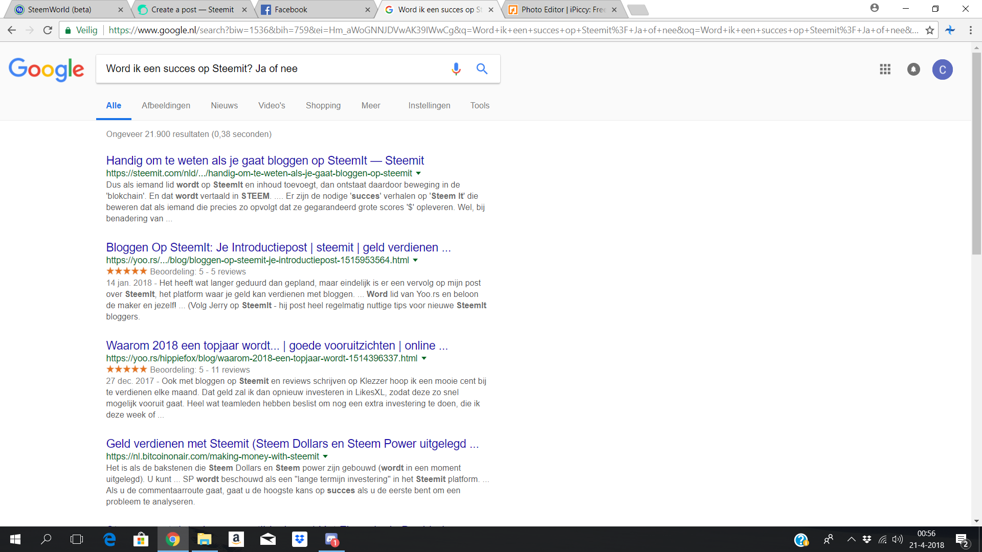This screenshot has height=552, width=982.
Task: Expand options for the steemit.com result URL
Action: (418, 173)
